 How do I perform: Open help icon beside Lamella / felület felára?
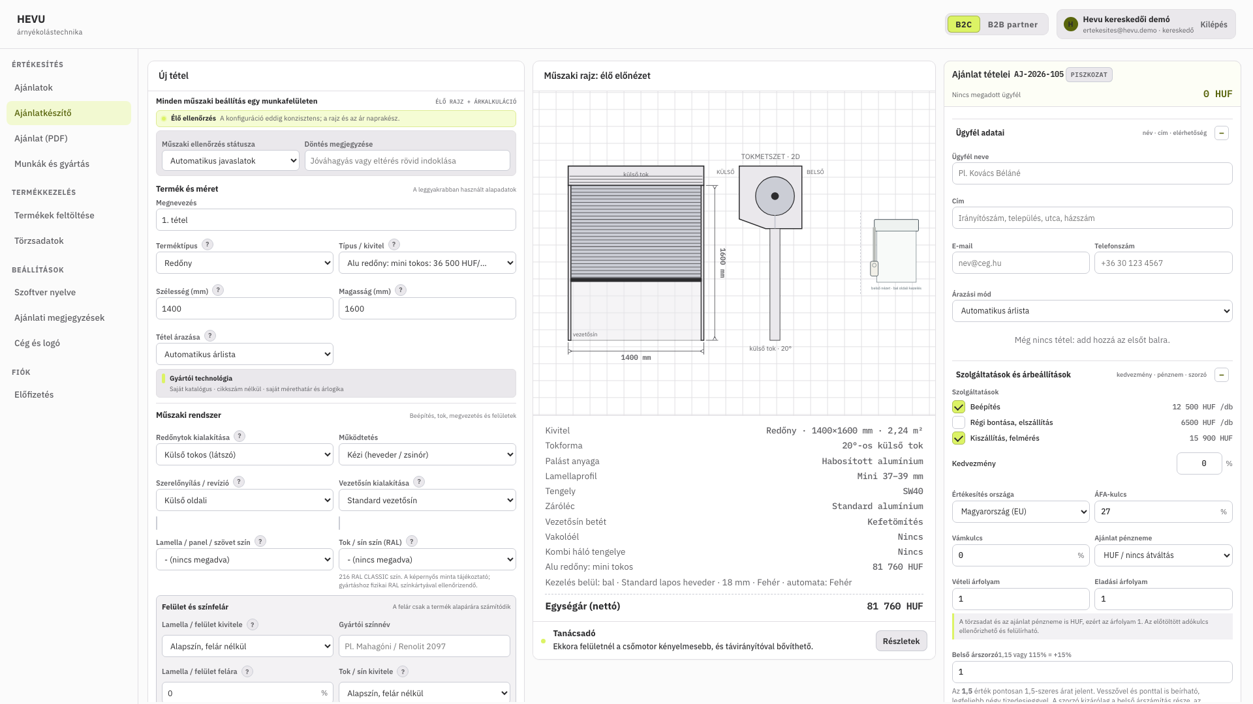coord(247,671)
